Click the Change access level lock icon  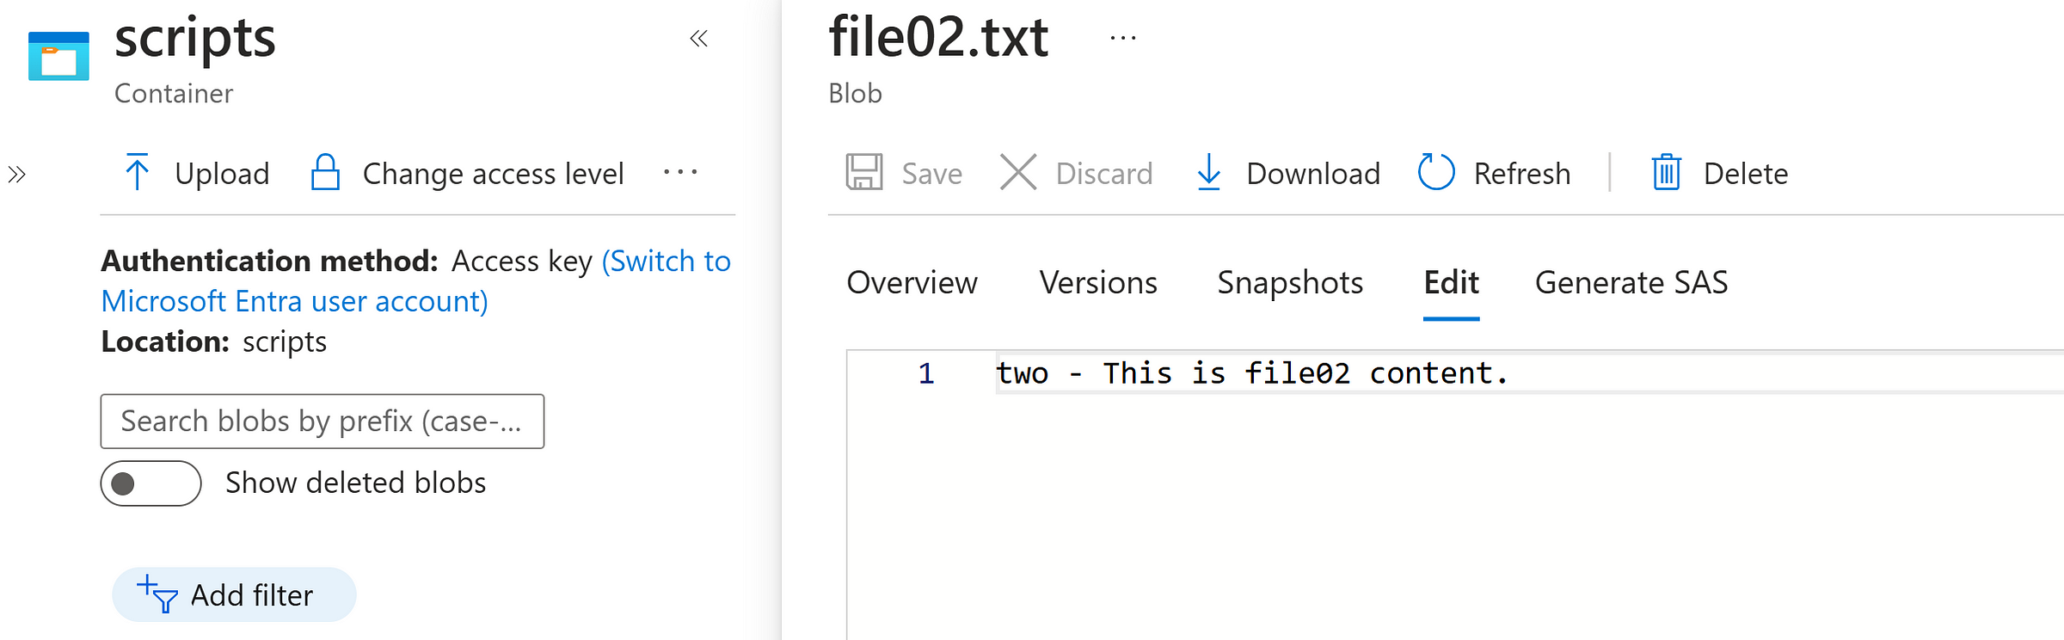[x=325, y=172]
